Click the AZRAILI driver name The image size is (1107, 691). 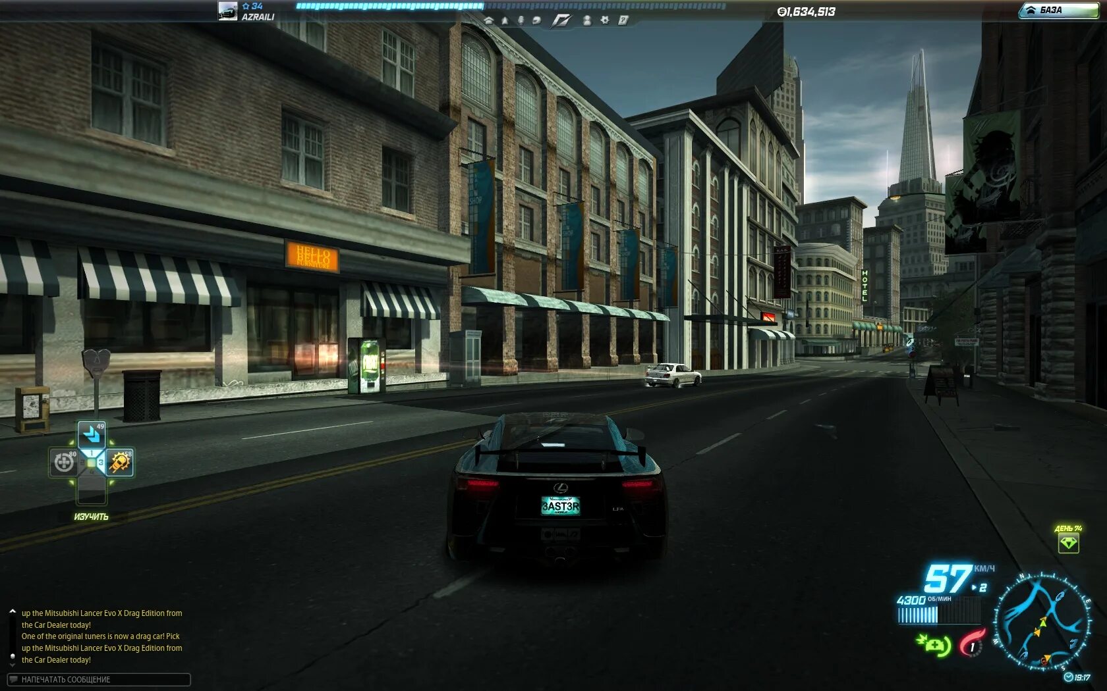pos(258,17)
